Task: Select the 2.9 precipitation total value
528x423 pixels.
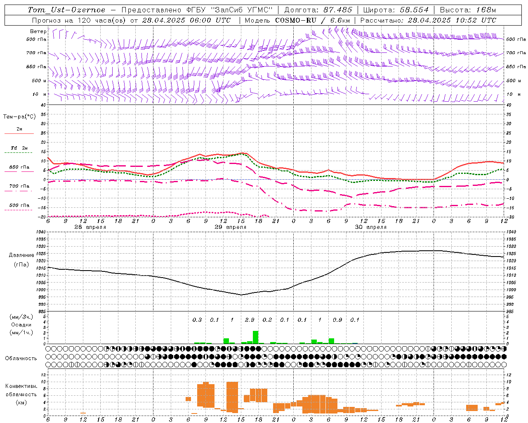Action: (250, 320)
